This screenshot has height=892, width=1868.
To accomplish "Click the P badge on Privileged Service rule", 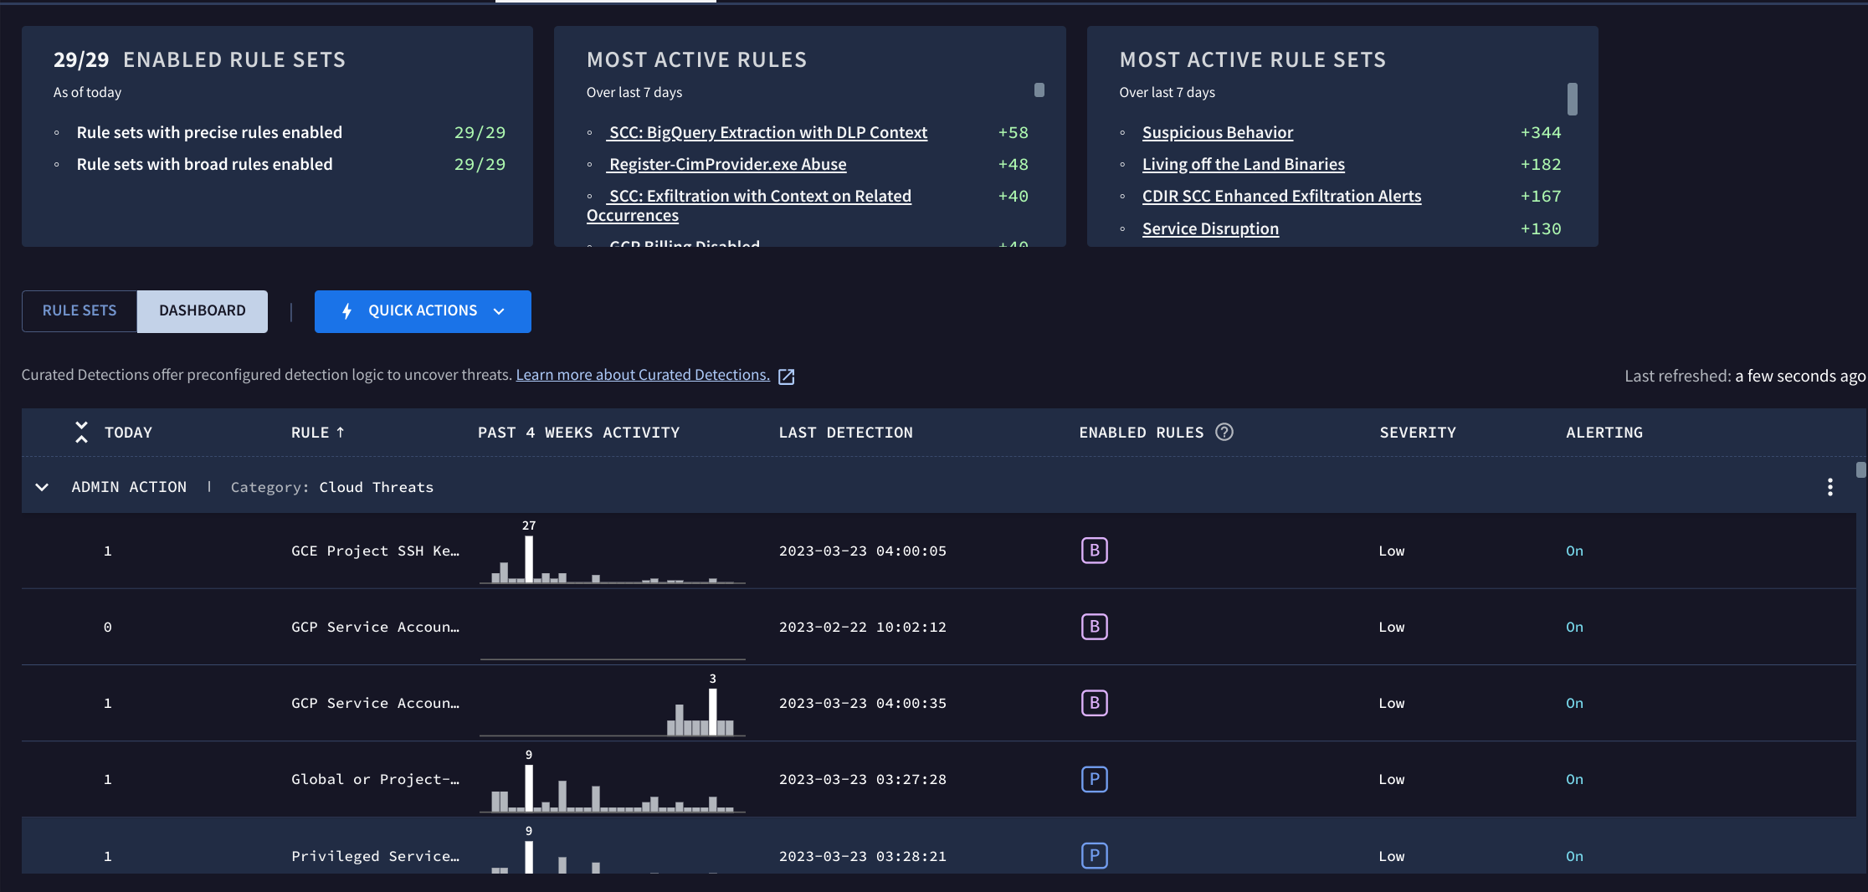I will 1094,856.
